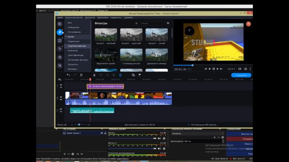This screenshot has height=162, width=289.
Task: Click the filter search input field
Action: (x=152, y=23)
